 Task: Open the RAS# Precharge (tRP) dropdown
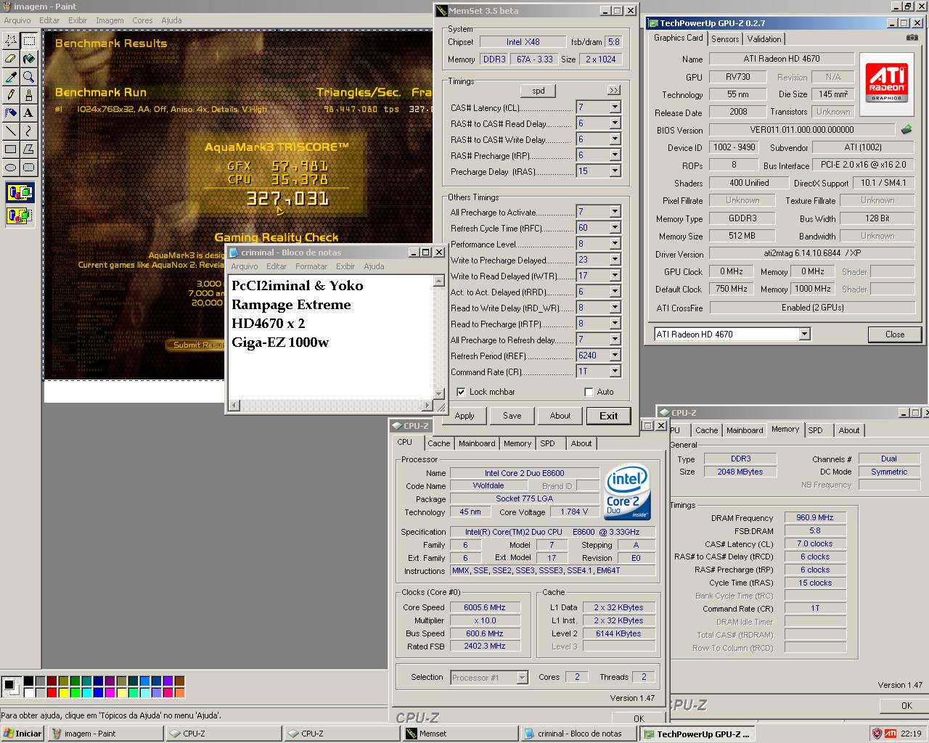point(615,155)
